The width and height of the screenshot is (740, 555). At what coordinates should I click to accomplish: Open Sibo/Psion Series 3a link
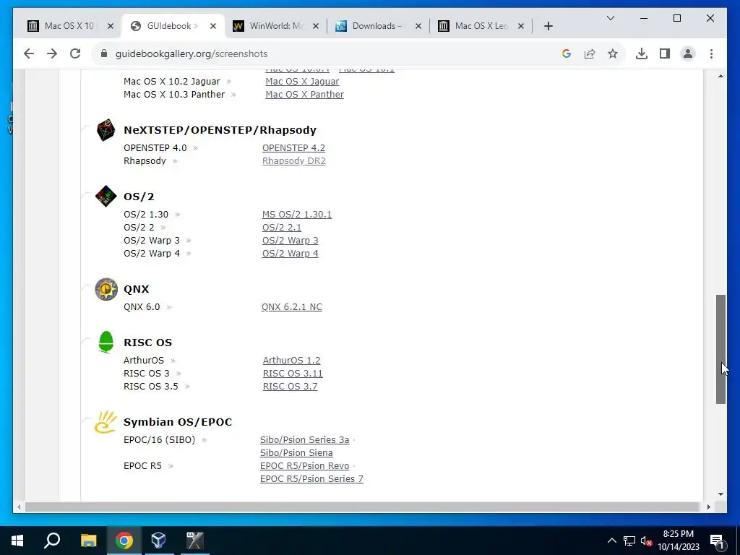(x=304, y=440)
